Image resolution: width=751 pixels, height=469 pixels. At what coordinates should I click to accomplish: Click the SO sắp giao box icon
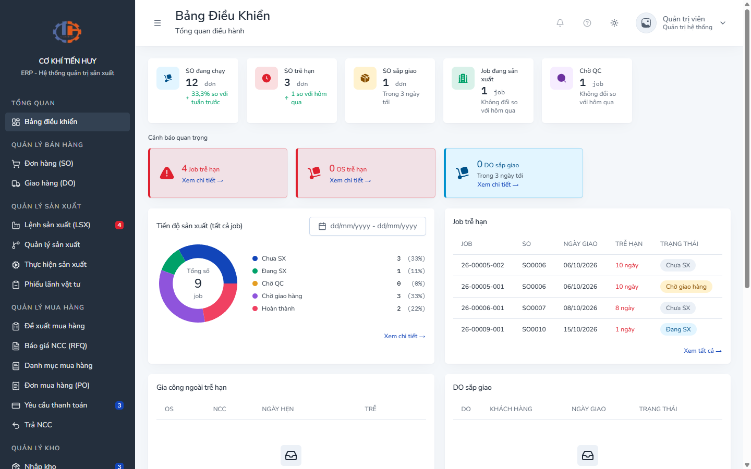click(365, 78)
